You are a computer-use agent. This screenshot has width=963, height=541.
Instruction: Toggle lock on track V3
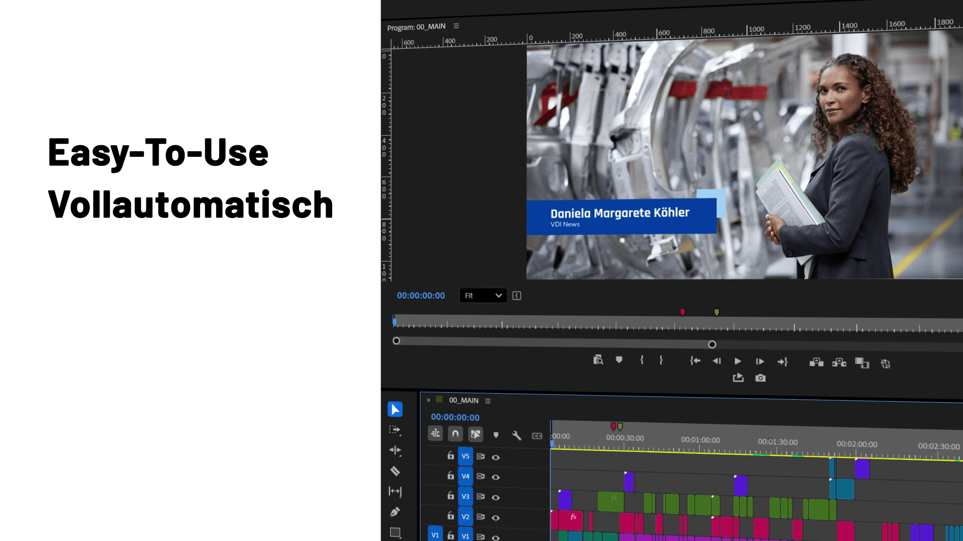point(450,496)
